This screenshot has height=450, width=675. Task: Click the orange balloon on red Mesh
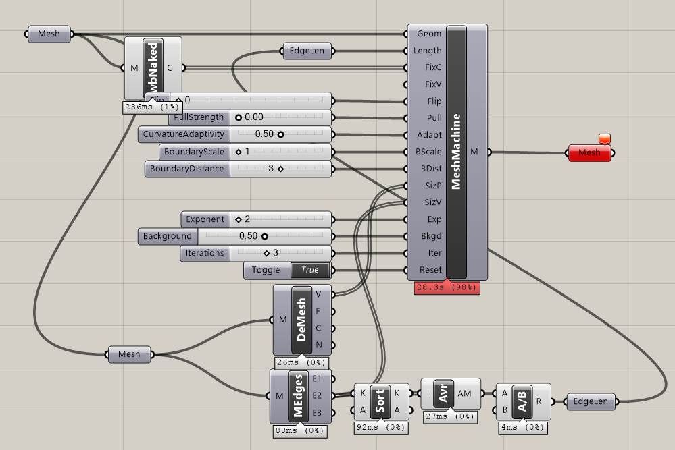605,139
